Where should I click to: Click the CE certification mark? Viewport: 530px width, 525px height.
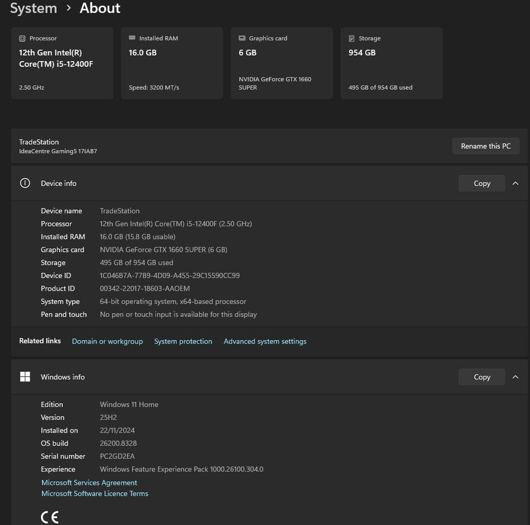(x=50, y=517)
